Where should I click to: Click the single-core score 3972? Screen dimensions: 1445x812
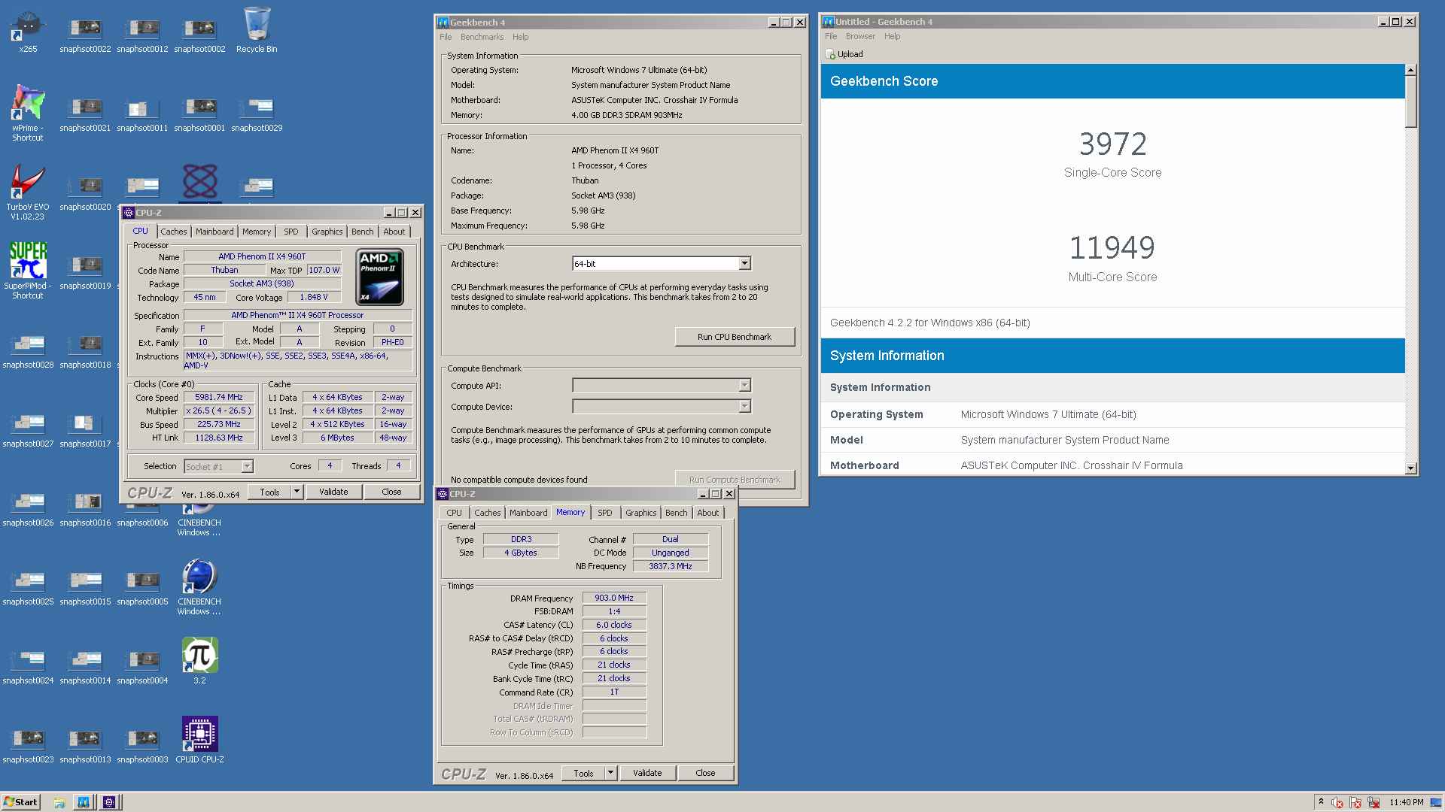tap(1112, 144)
